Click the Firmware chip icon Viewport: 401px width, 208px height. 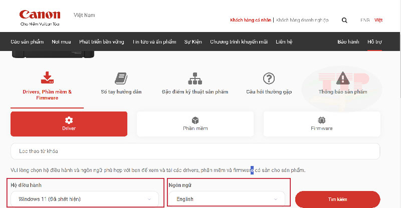[321, 120]
